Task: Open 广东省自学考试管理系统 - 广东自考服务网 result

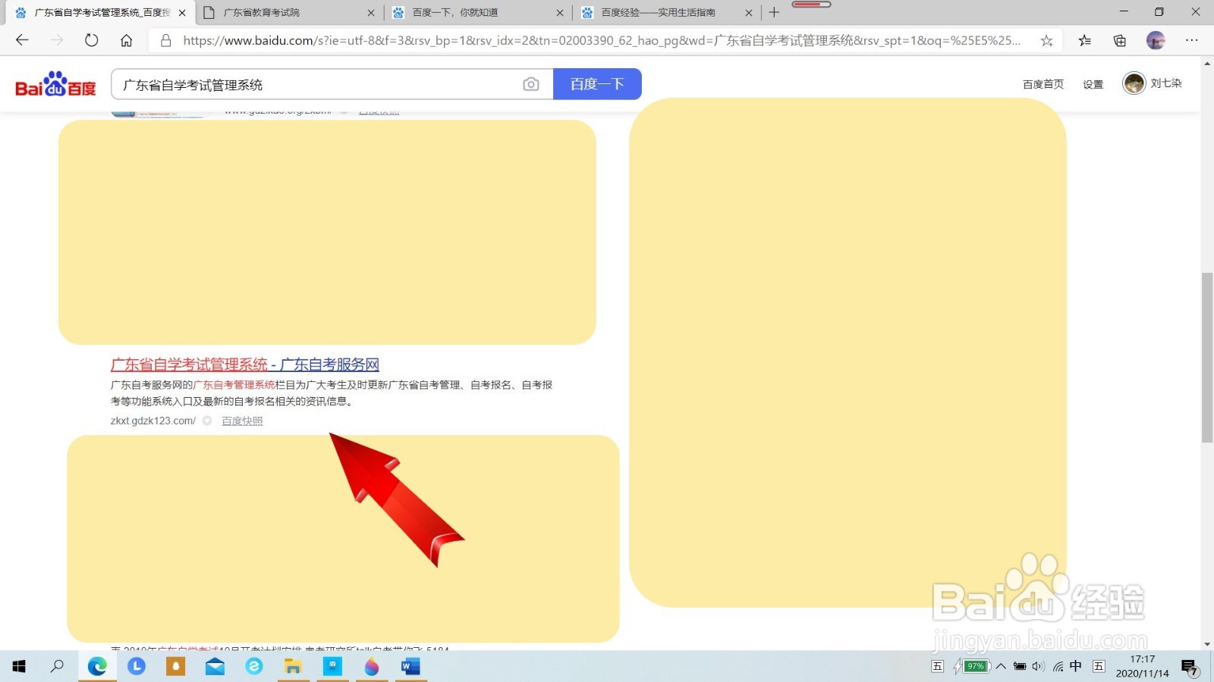Action: click(245, 364)
